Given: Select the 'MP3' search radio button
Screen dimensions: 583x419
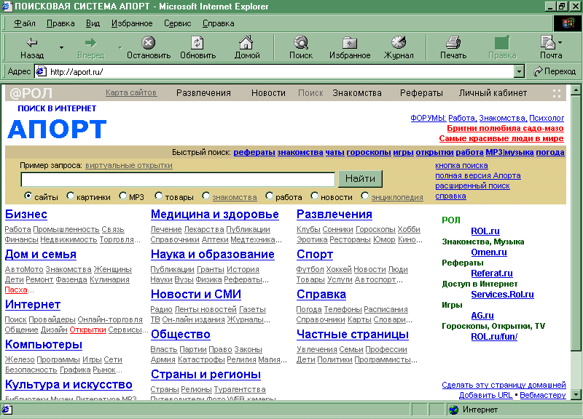Looking at the screenshot, I should click(123, 196).
